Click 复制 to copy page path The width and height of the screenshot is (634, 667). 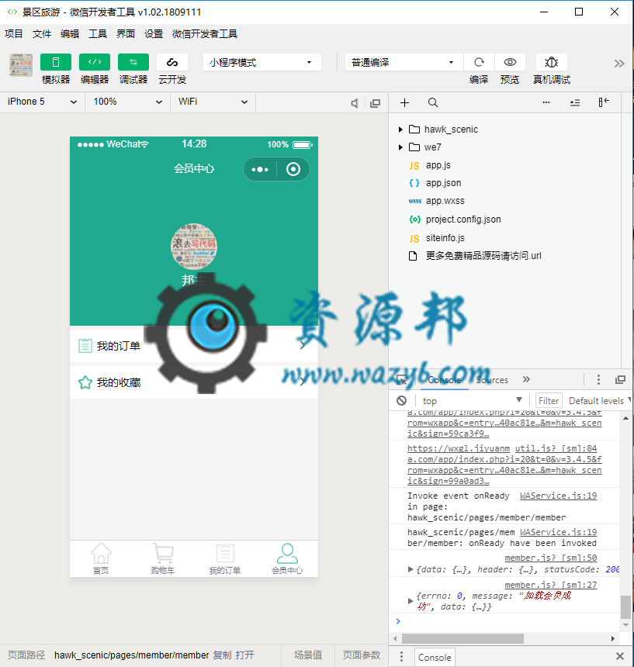coord(222,655)
